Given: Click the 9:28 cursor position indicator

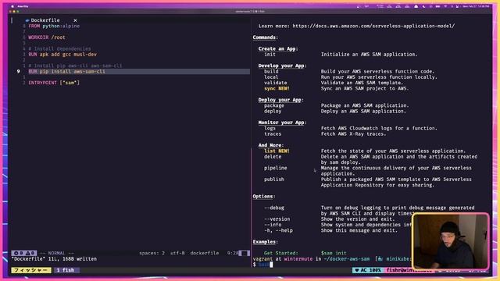Looking at the screenshot, I should (233, 253).
